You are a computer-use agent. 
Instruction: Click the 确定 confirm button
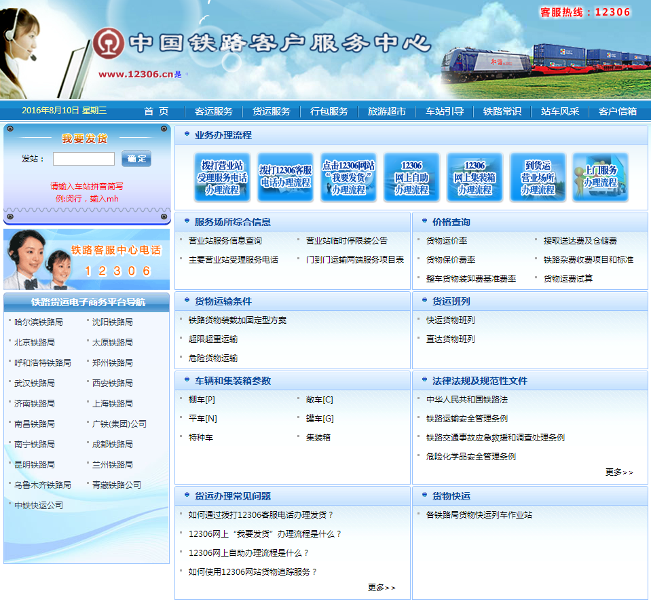tap(136, 159)
